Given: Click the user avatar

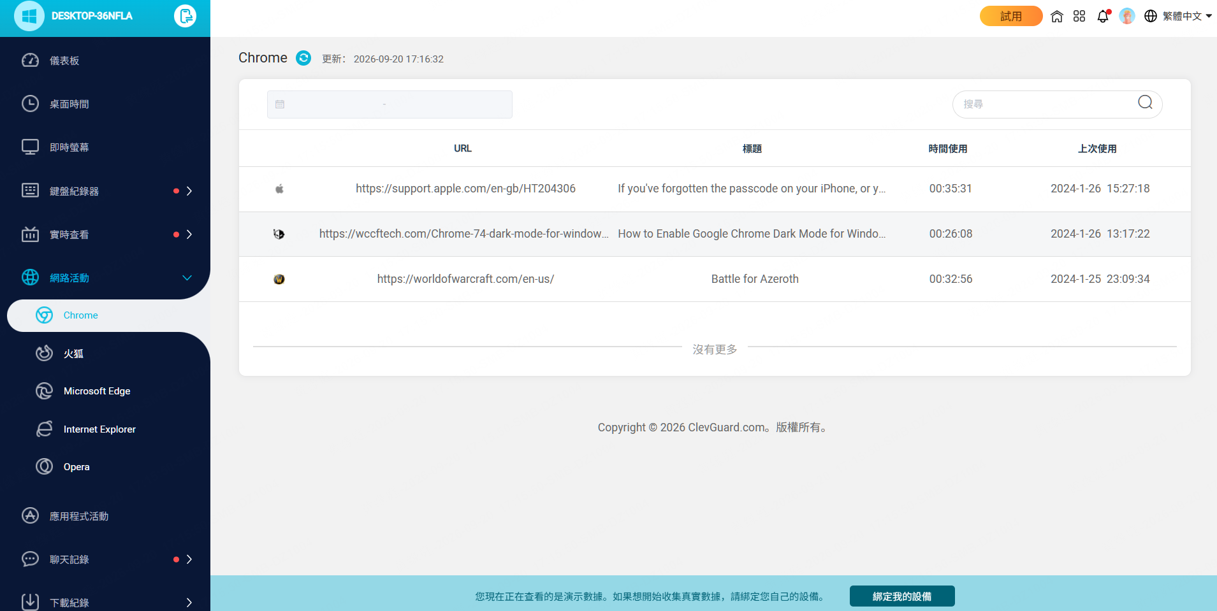Looking at the screenshot, I should 1127,16.
